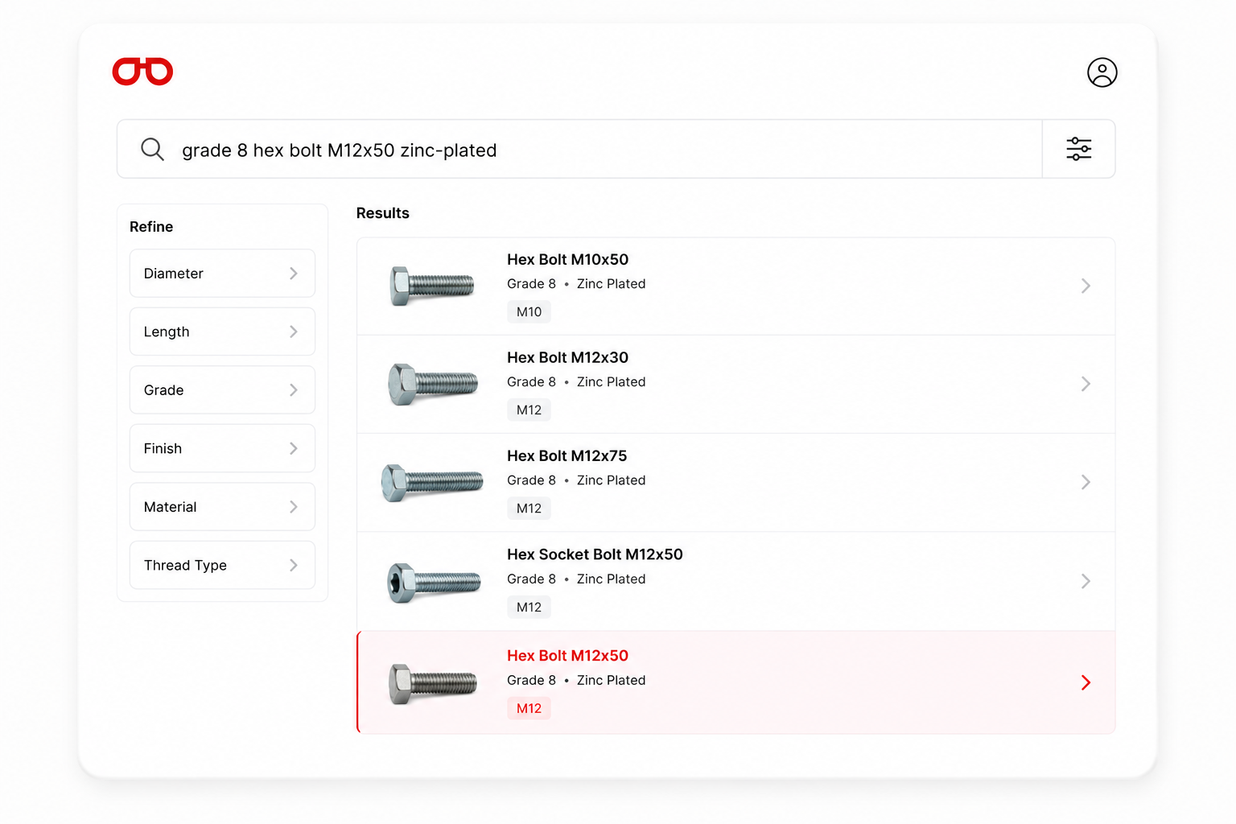Open the Material filter option
The height and width of the screenshot is (824, 1236).
pyautogui.click(x=222, y=507)
